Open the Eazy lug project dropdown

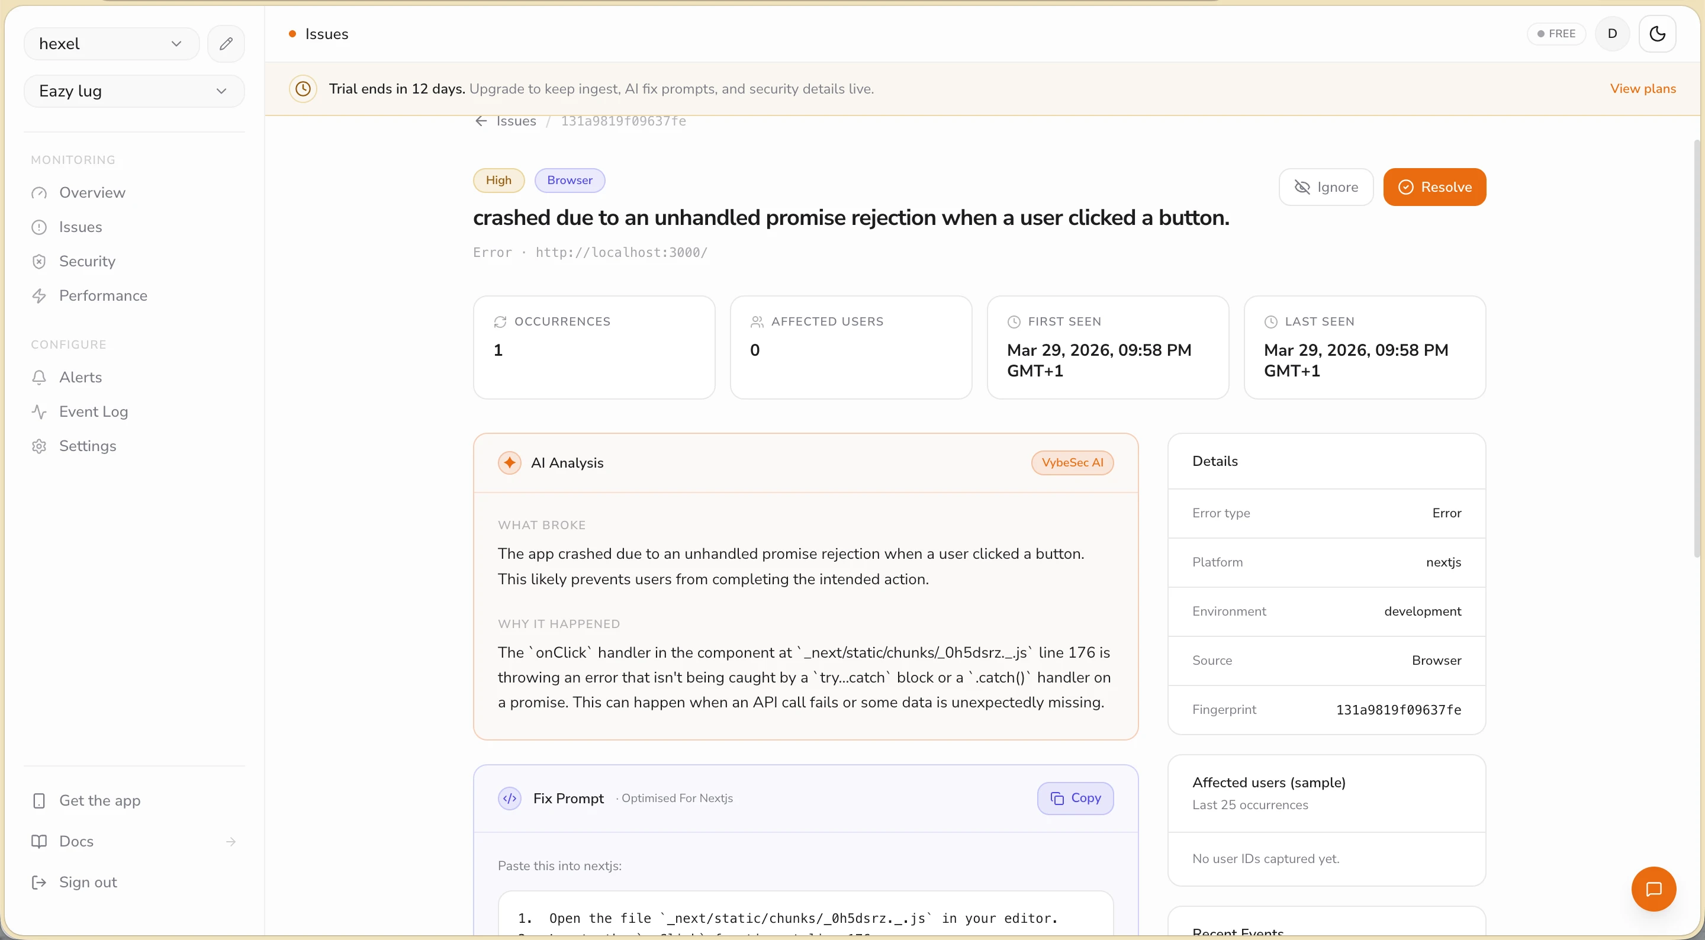[134, 91]
